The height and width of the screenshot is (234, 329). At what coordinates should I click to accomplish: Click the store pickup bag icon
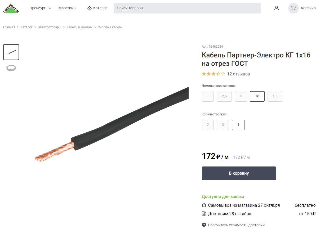(x=204, y=205)
